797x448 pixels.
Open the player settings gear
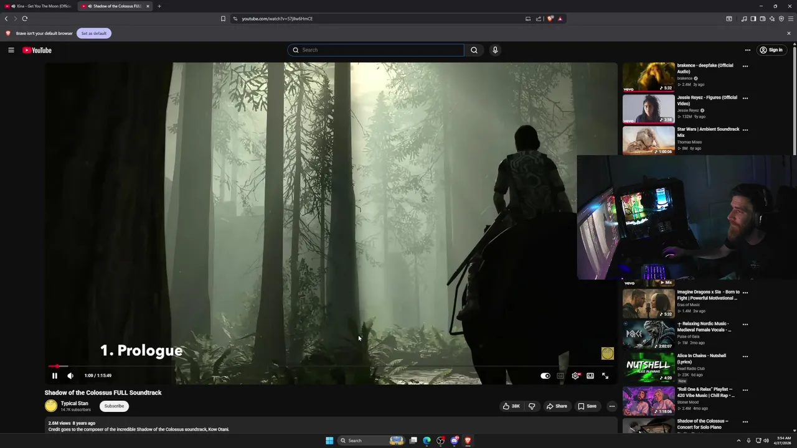[575, 376]
